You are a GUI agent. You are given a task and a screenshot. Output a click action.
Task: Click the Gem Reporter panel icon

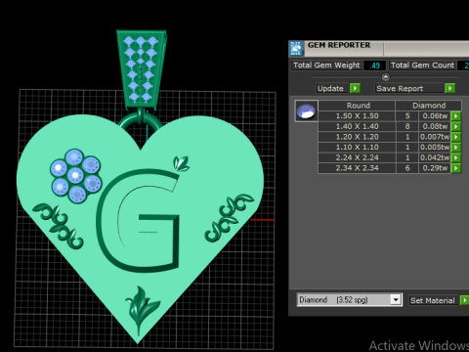click(x=296, y=48)
